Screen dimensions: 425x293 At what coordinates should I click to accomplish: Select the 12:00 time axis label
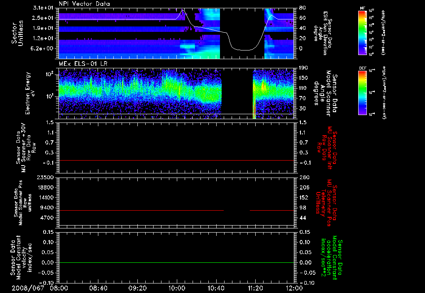pos(294,288)
